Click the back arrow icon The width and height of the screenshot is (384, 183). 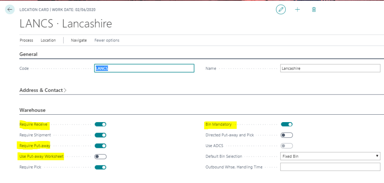10,10
